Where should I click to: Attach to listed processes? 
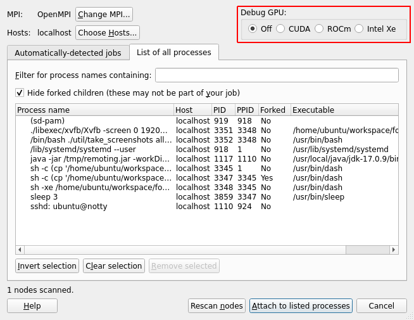coord(301,306)
